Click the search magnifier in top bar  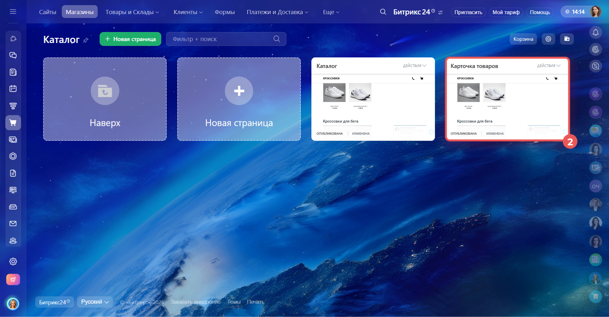tap(383, 12)
